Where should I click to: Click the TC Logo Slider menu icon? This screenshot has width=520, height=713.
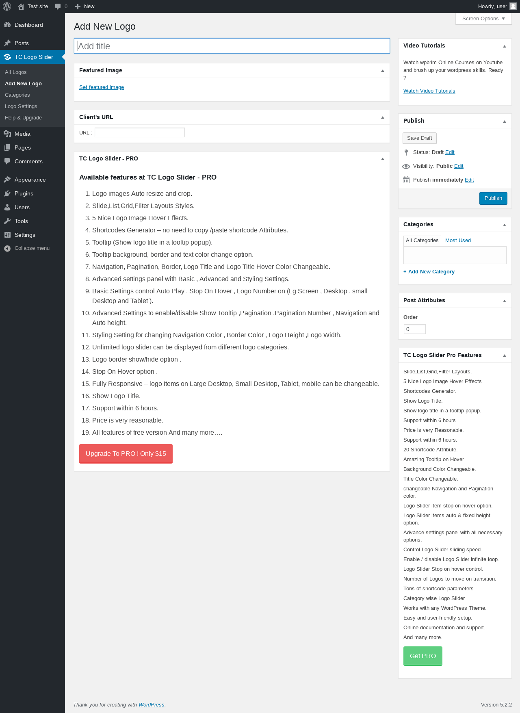7,57
